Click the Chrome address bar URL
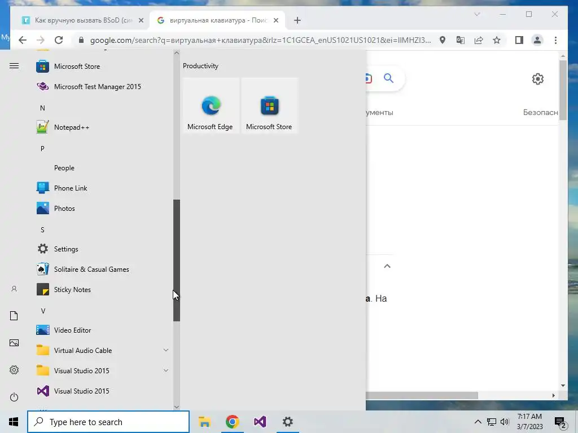The image size is (578, 433). (260, 40)
